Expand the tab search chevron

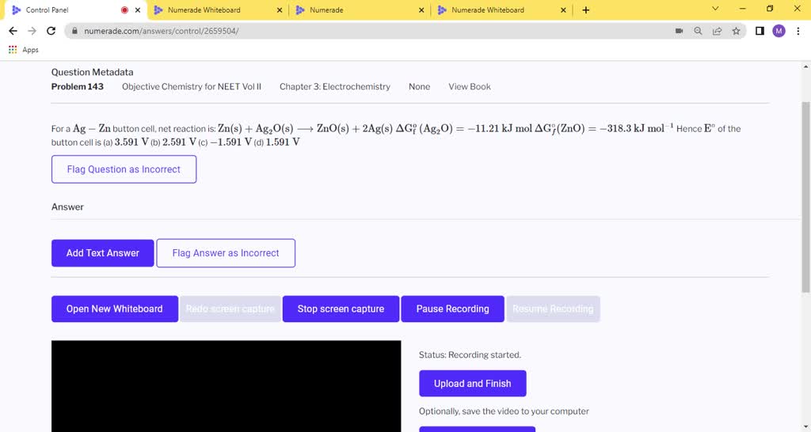click(715, 9)
